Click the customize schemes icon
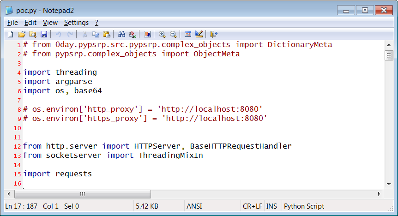398x216 pixels. [x=199, y=34]
